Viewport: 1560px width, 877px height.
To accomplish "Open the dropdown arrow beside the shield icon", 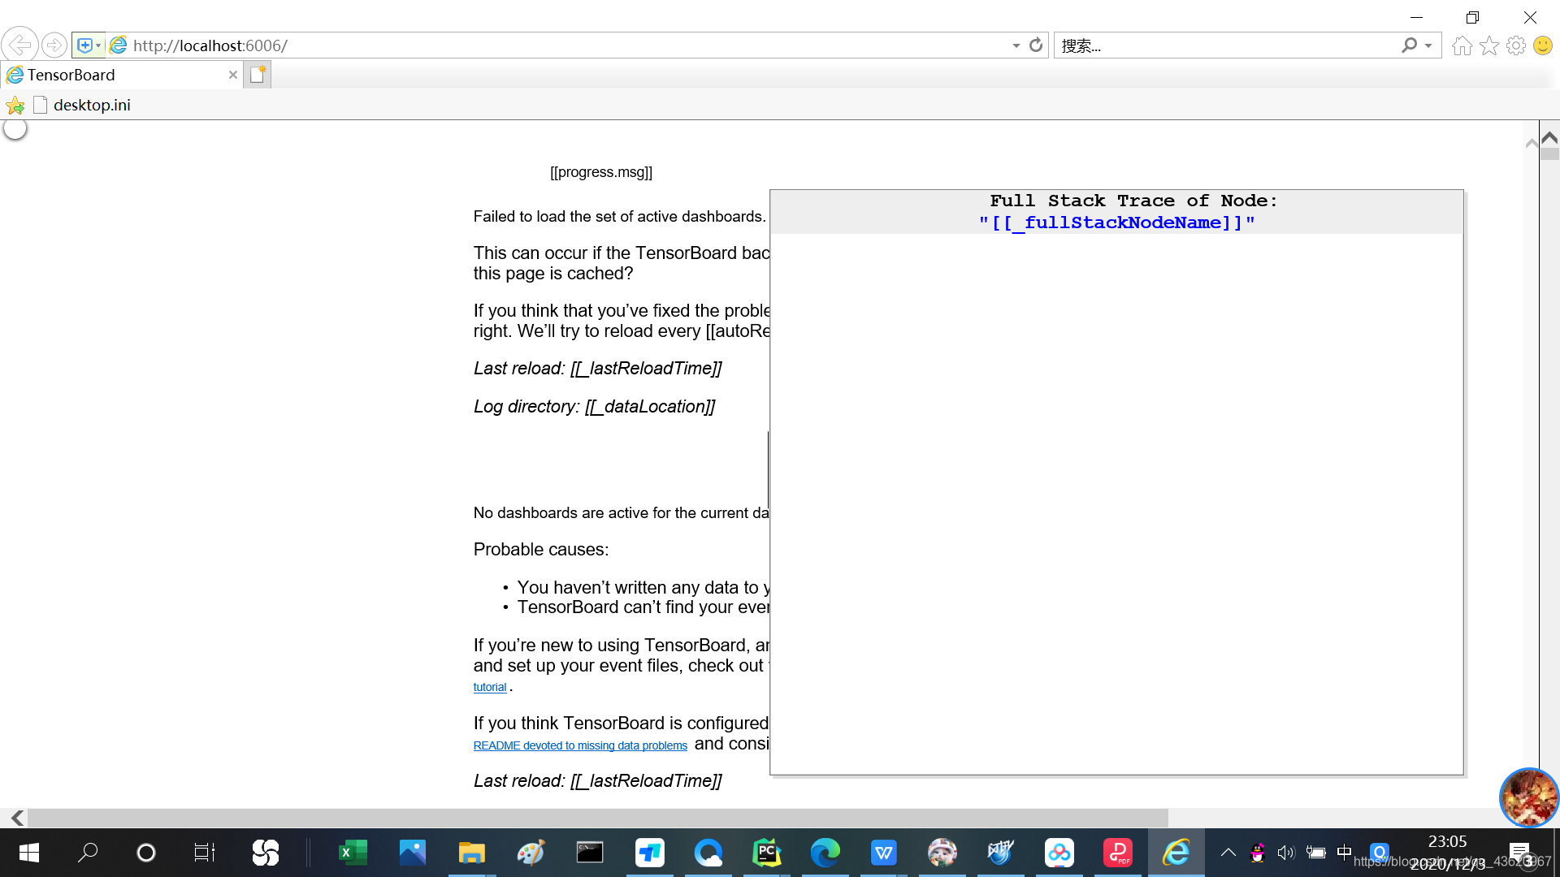I will point(98,45).
